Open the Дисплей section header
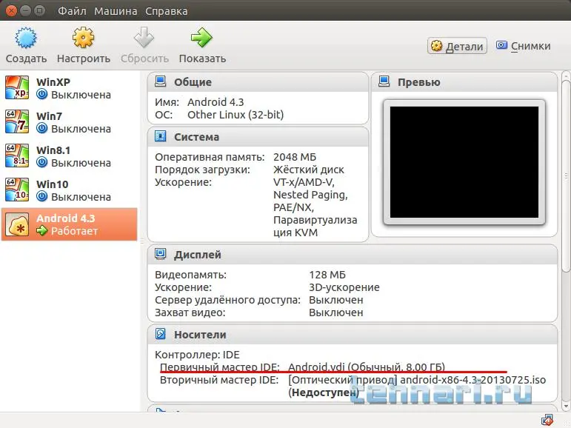Image resolution: width=571 pixels, height=428 pixels. point(353,255)
